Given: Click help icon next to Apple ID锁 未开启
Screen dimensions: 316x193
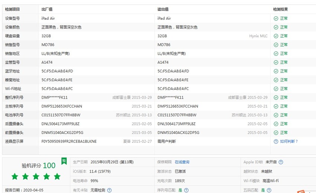Looking at the screenshot, I should (x=281, y=162).
